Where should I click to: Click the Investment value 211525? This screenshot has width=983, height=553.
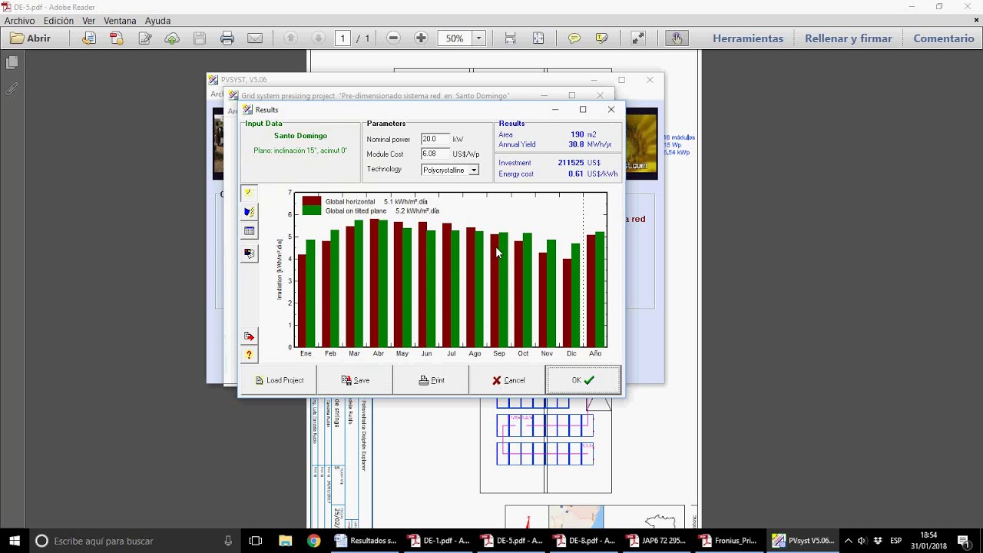coord(571,163)
